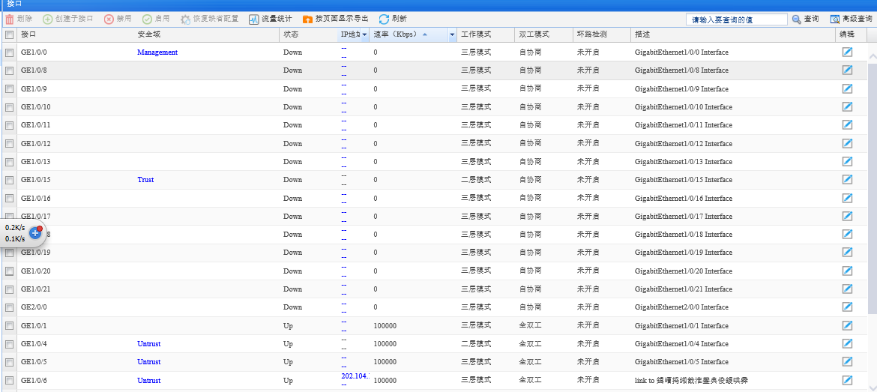Open edit icon for GE1/0/15
This screenshot has height=392, width=877.
coord(847,180)
